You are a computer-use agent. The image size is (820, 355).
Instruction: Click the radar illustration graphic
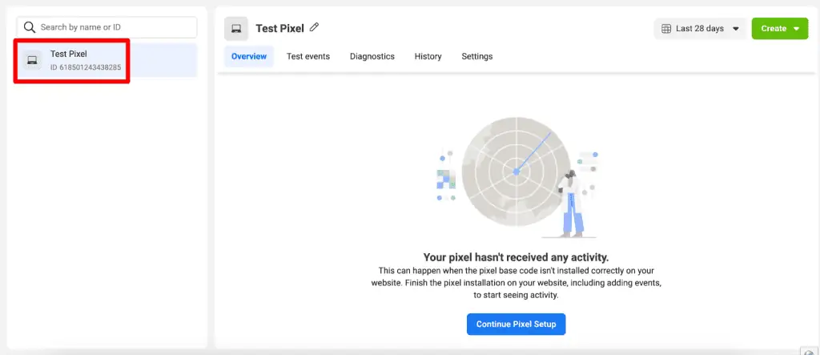click(x=516, y=171)
